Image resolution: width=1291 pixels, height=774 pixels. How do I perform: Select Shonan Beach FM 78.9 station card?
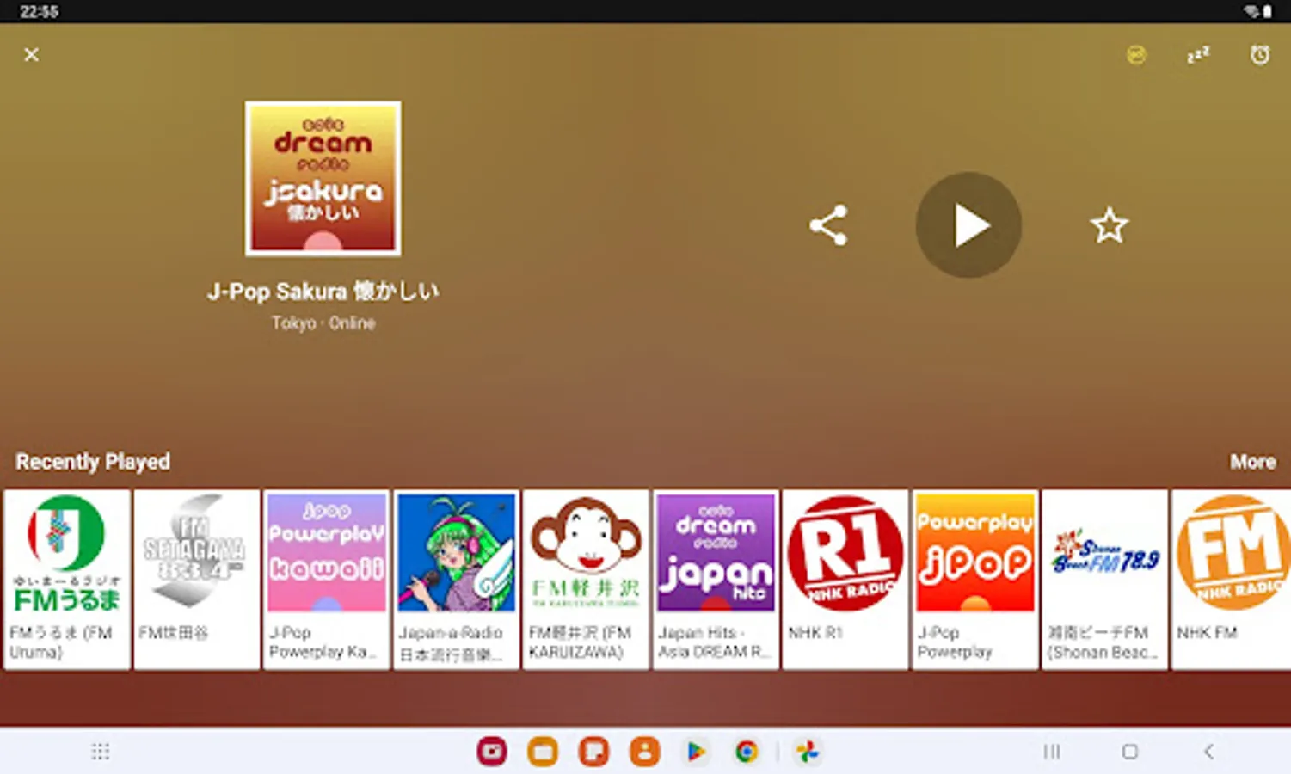point(1105,580)
